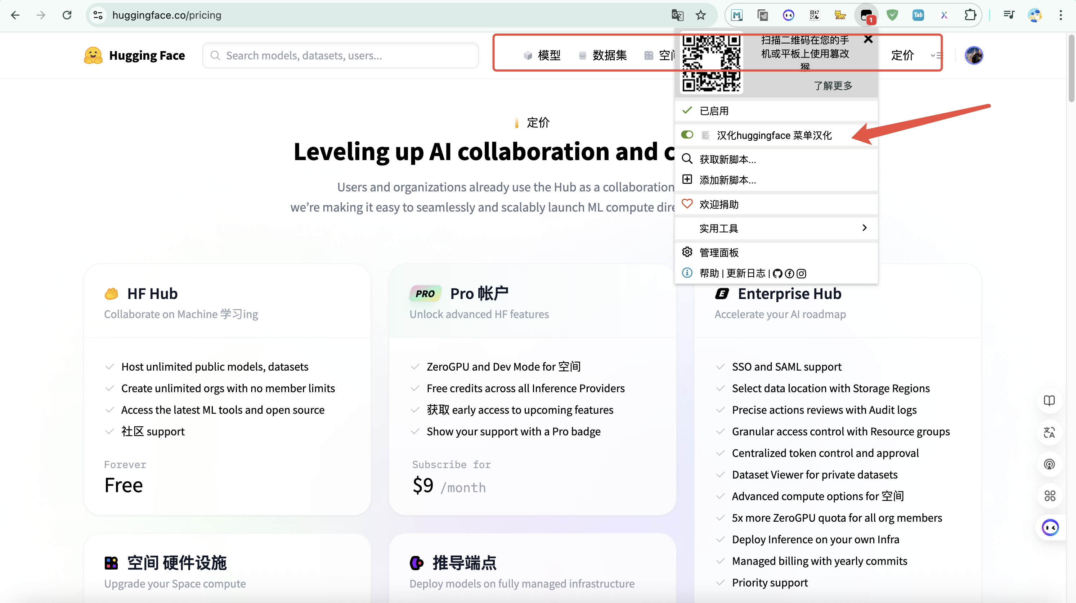
Task: Open the 更新日志 changelog link
Action: pyautogui.click(x=745, y=273)
